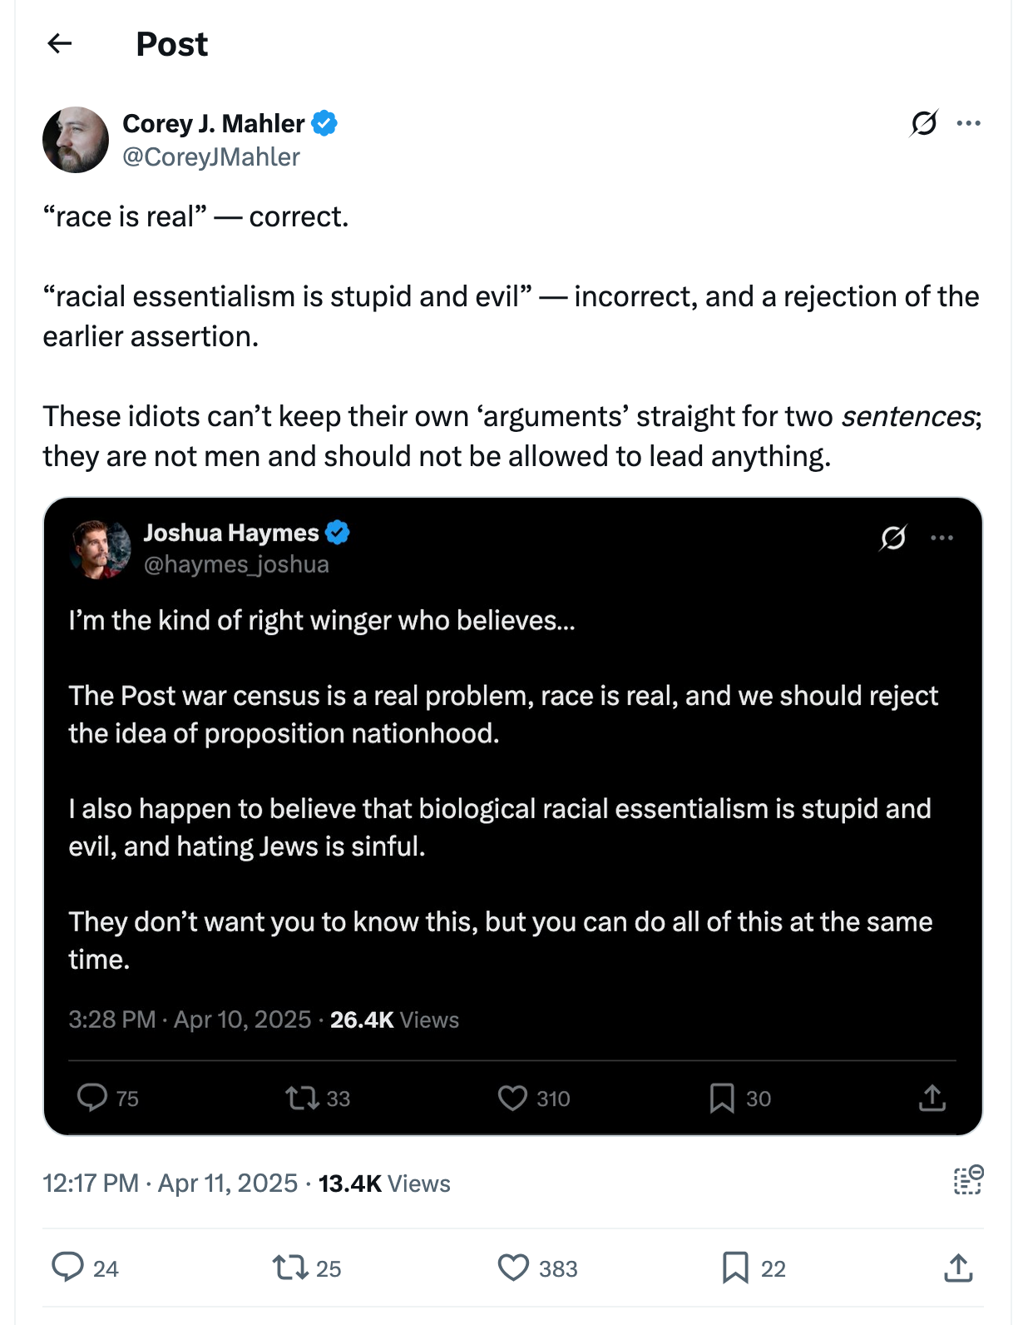Bookmark the main post with 22 bookmarks
This screenshot has height=1325, width=1028.
click(x=735, y=1268)
